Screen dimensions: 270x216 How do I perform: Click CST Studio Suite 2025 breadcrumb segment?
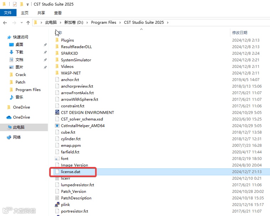pos(144,22)
